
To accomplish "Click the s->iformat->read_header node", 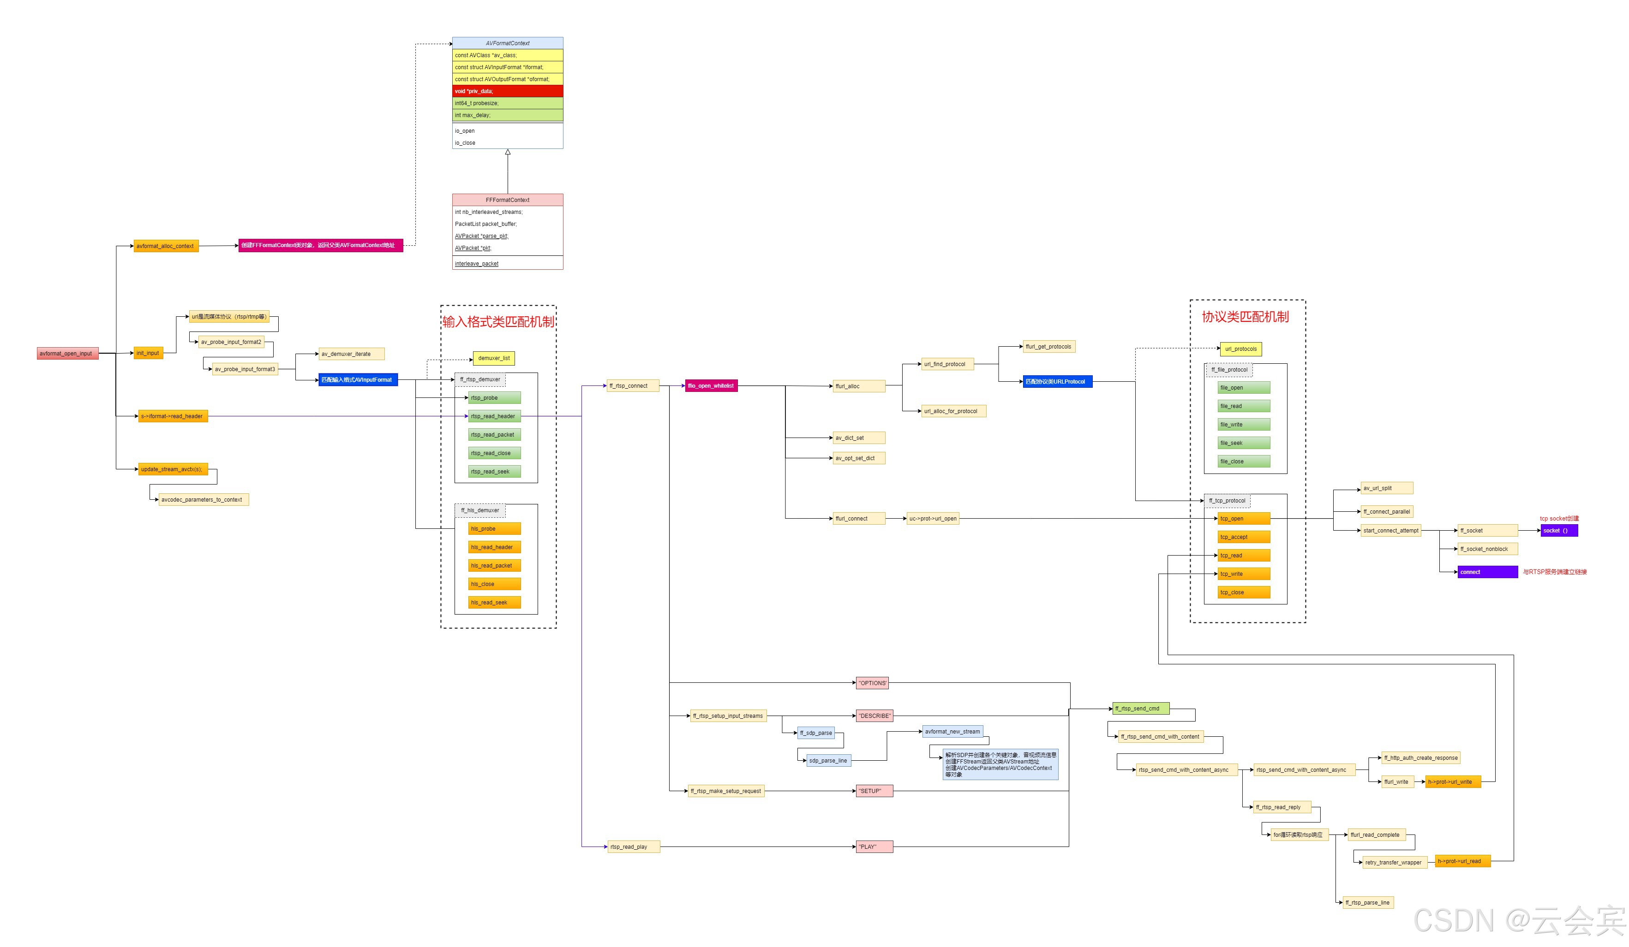I will pyautogui.click(x=173, y=416).
